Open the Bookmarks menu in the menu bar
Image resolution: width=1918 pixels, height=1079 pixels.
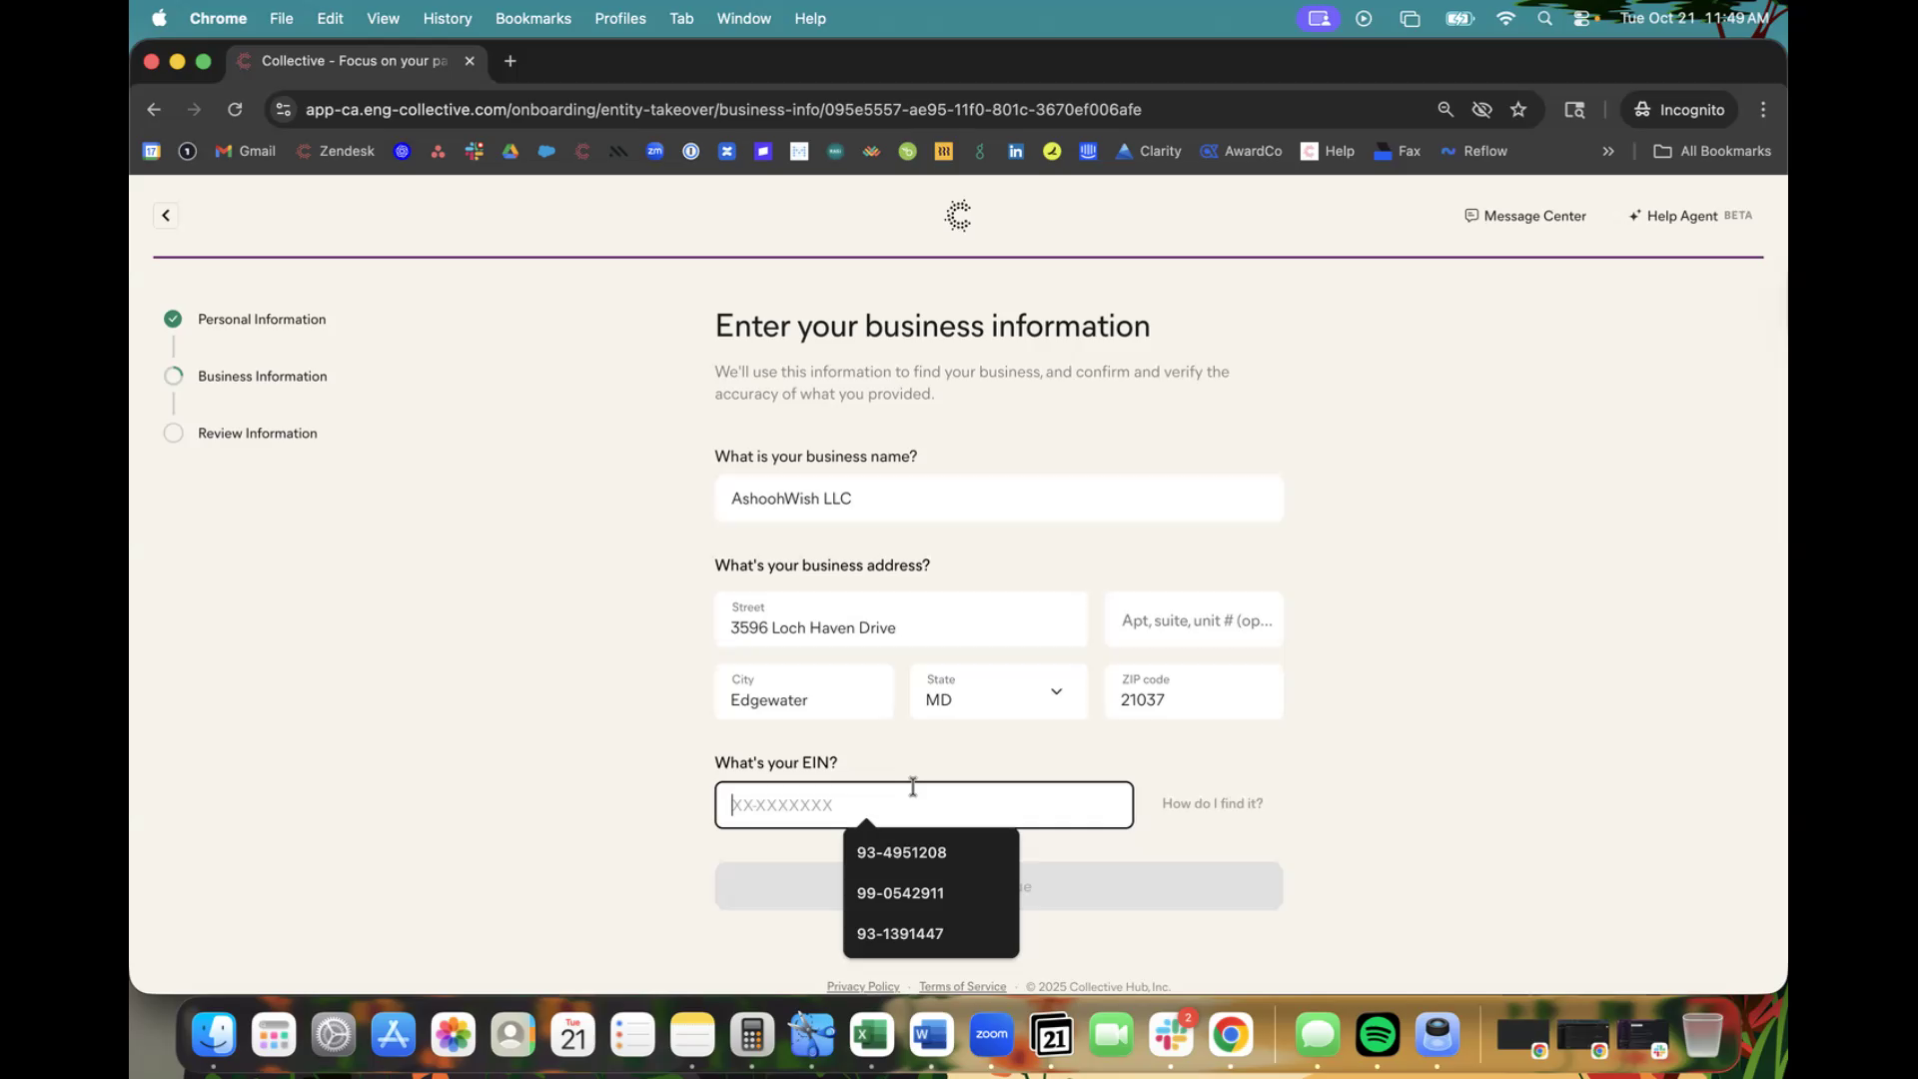[x=532, y=18]
